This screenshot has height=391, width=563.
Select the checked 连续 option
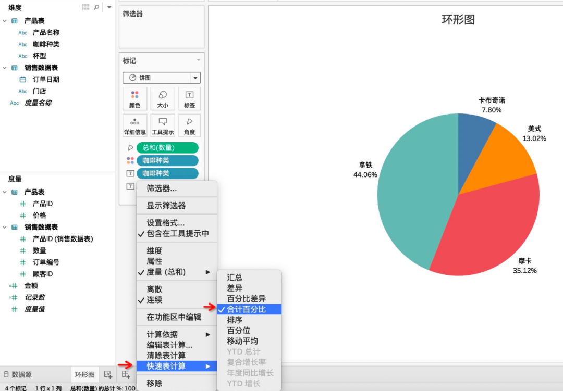point(154,300)
